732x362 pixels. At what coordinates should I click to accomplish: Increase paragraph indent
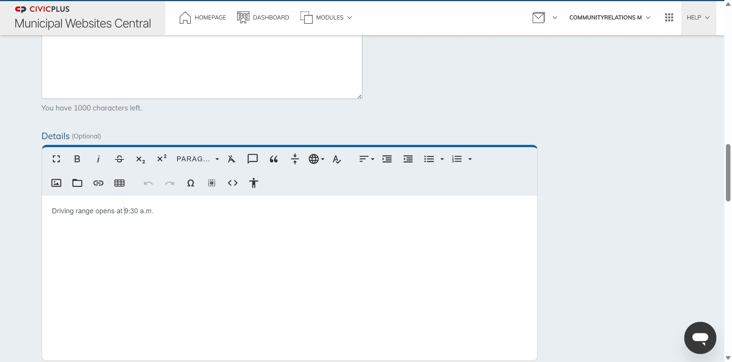coord(387,159)
